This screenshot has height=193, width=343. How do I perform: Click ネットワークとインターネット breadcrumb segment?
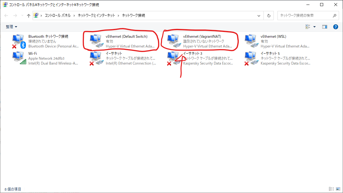click(x=96, y=15)
